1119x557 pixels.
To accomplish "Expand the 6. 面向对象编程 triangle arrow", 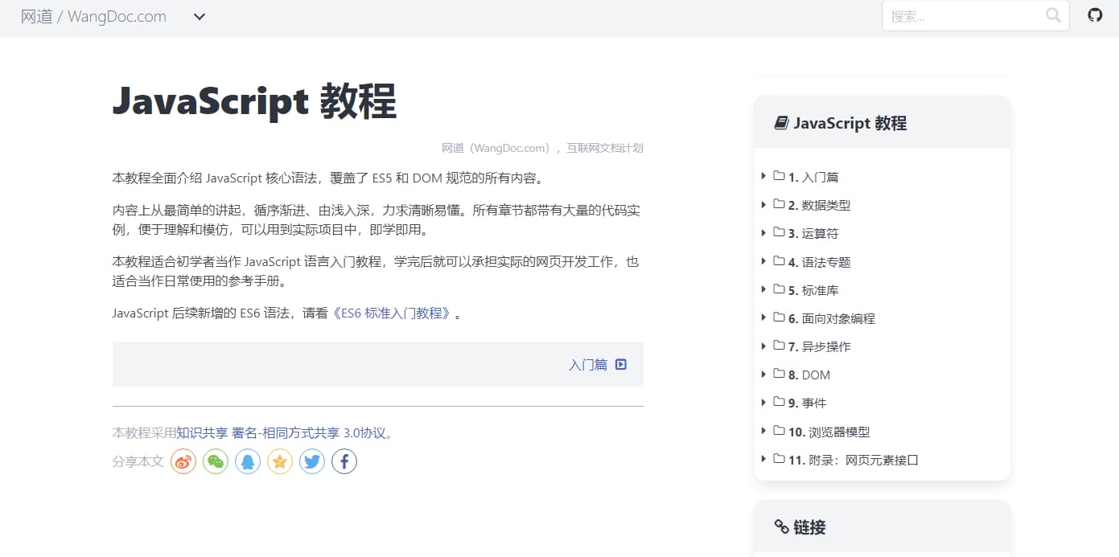I will tap(763, 317).
